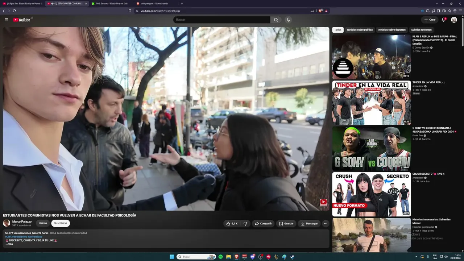Switch to the Epic Bad Blood Rivalry tab
Screen dimensions: 464x261
(22, 4)
